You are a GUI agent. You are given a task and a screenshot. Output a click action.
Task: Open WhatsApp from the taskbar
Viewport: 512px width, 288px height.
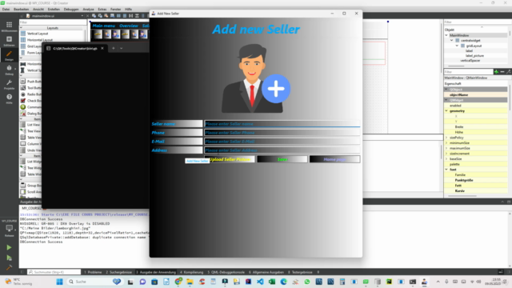307,282
